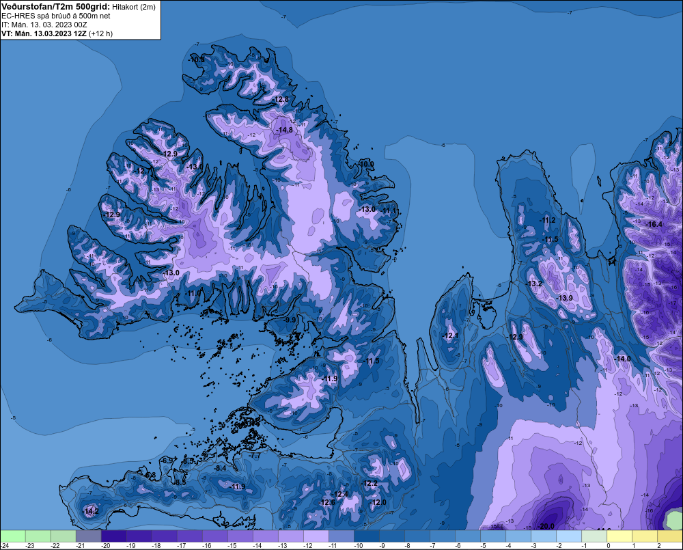Click the valid time 'VT: Mán. 13.03.2023 12Z'
Viewport: 683px width, 550px height.
pos(44,33)
